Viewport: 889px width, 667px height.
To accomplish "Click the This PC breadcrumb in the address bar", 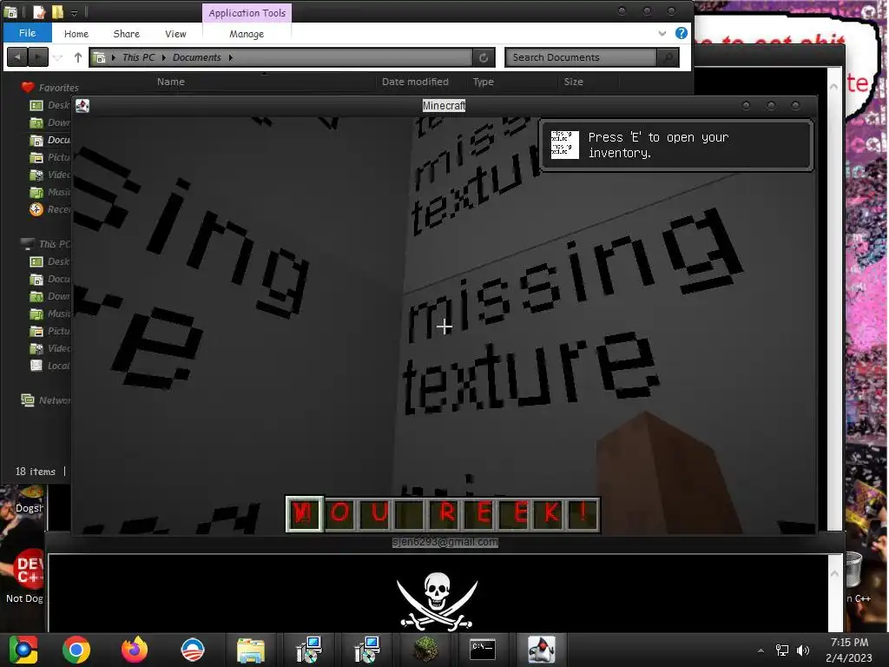I will pos(138,57).
